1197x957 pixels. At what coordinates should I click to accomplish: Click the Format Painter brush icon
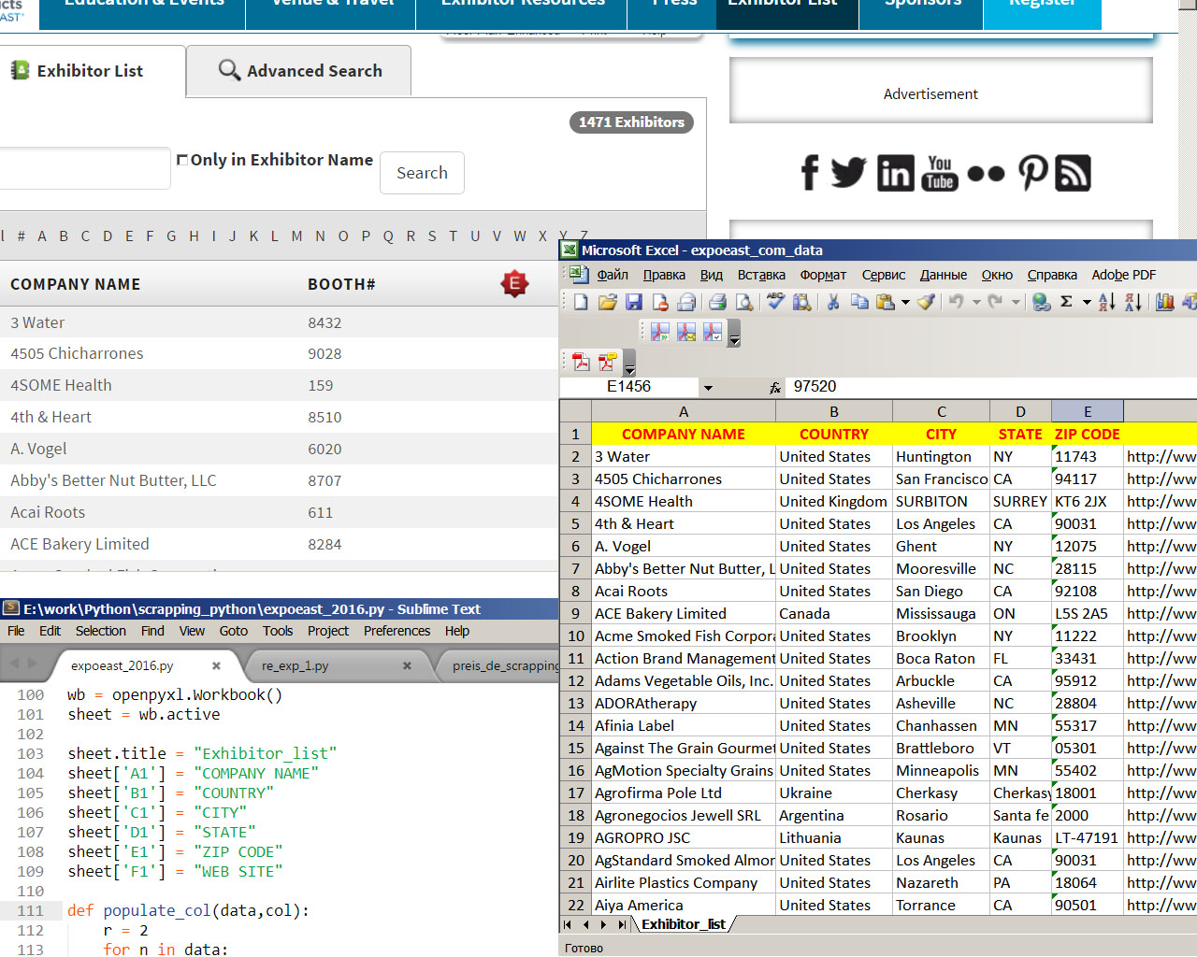pyautogui.click(x=926, y=302)
